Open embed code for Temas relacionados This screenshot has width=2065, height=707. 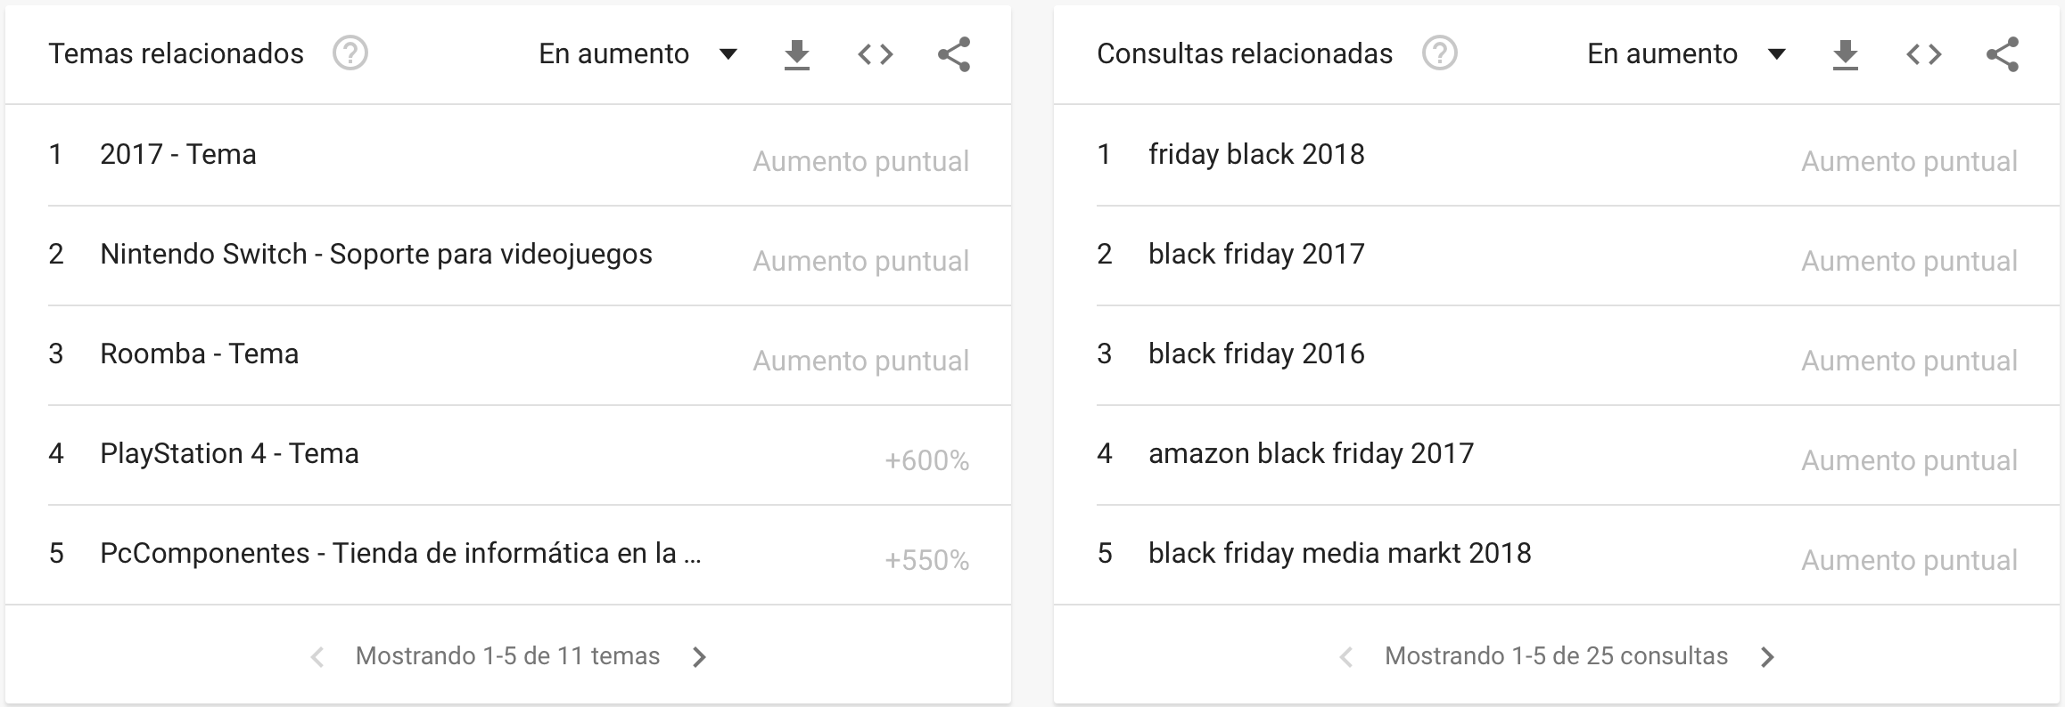click(876, 55)
